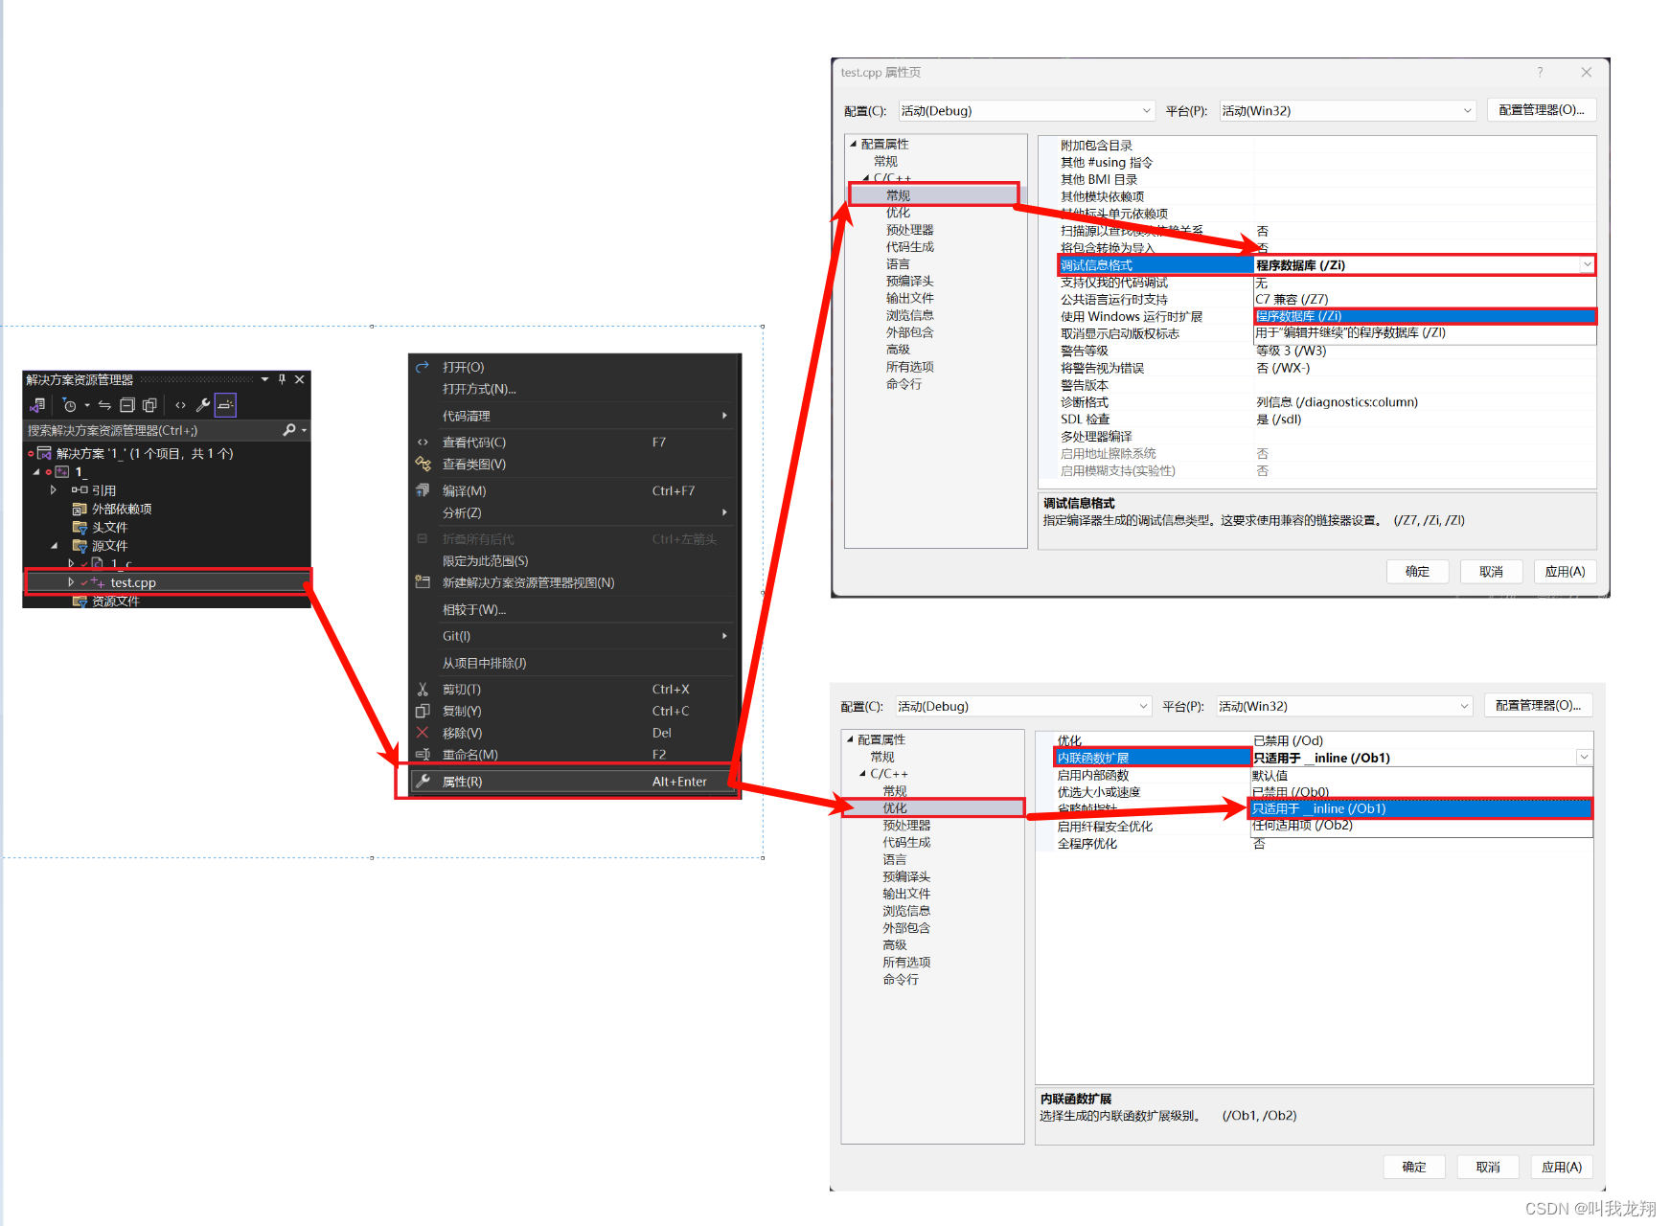Expand the 引用 references node arrow

54,489
